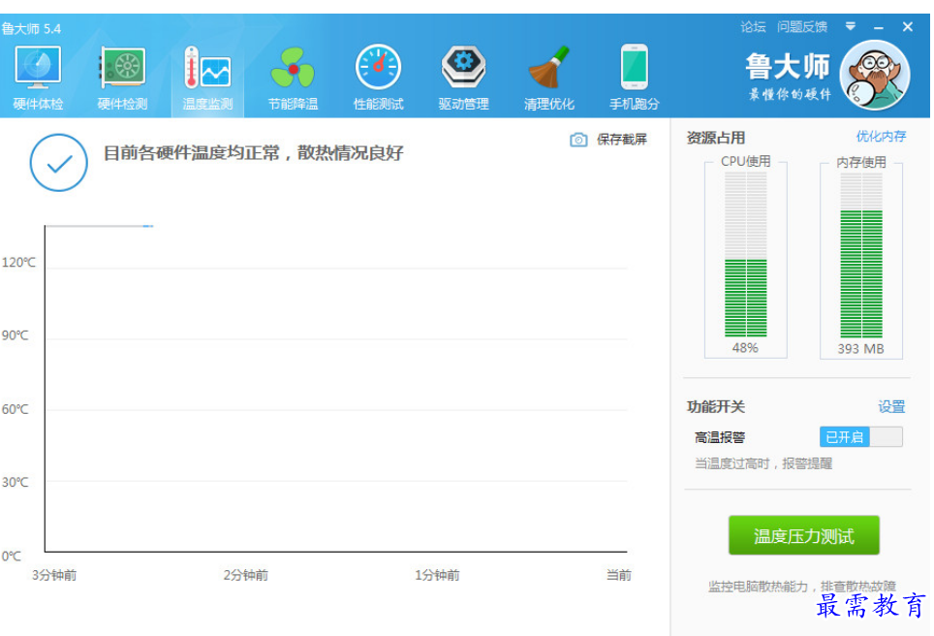Click the 393 MB memory value

(x=860, y=349)
